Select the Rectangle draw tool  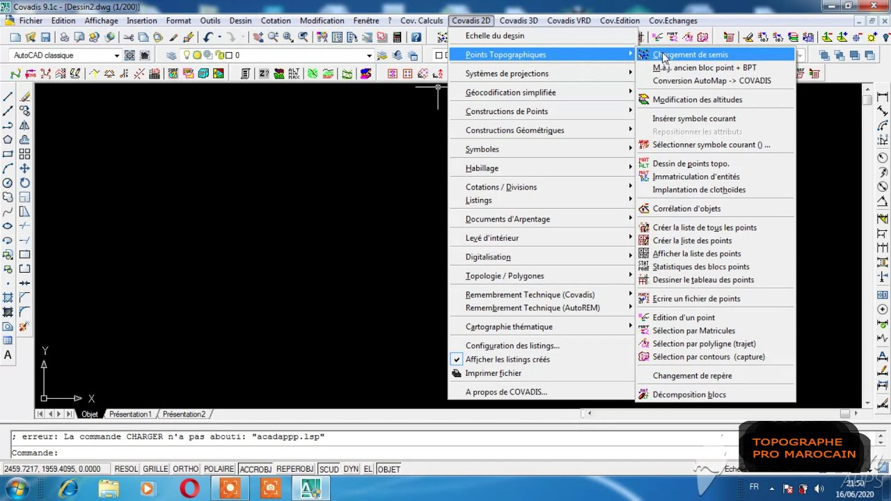[8, 154]
